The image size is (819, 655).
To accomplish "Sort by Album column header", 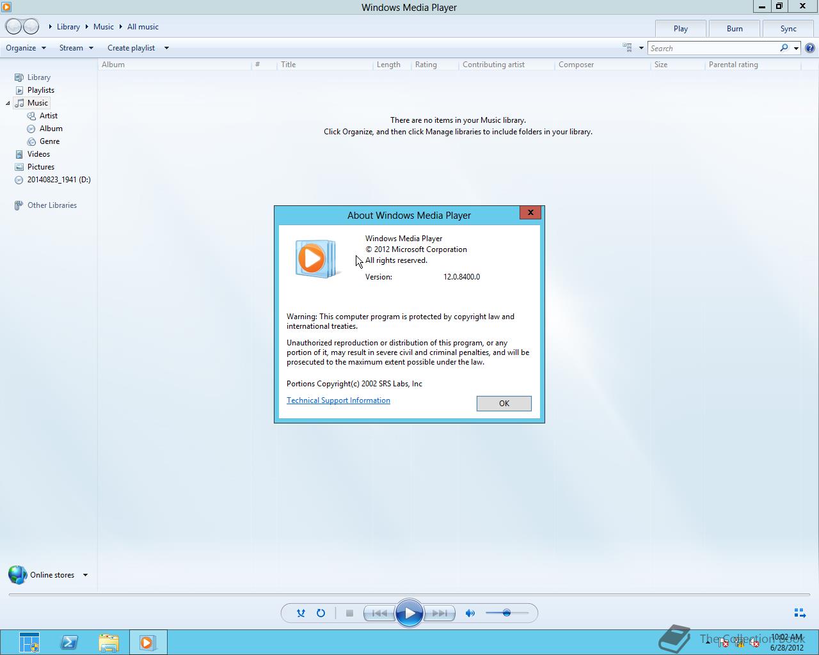I will 175,65.
